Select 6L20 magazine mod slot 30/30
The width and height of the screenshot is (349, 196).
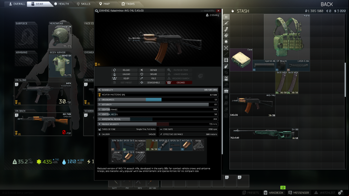pos(152,145)
